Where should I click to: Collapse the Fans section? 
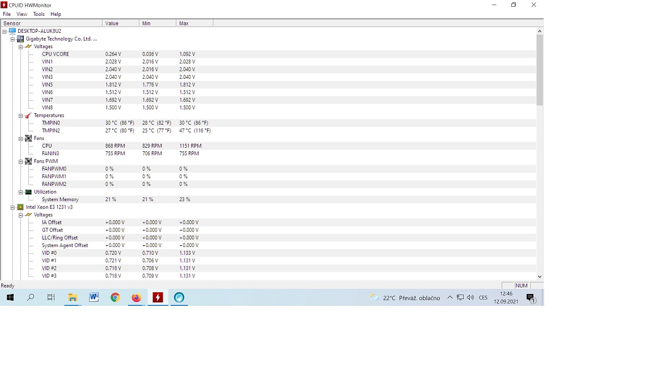(x=20, y=139)
